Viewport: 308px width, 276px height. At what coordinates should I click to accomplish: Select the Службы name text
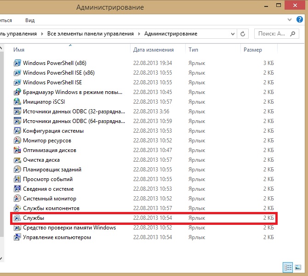tap(34, 218)
